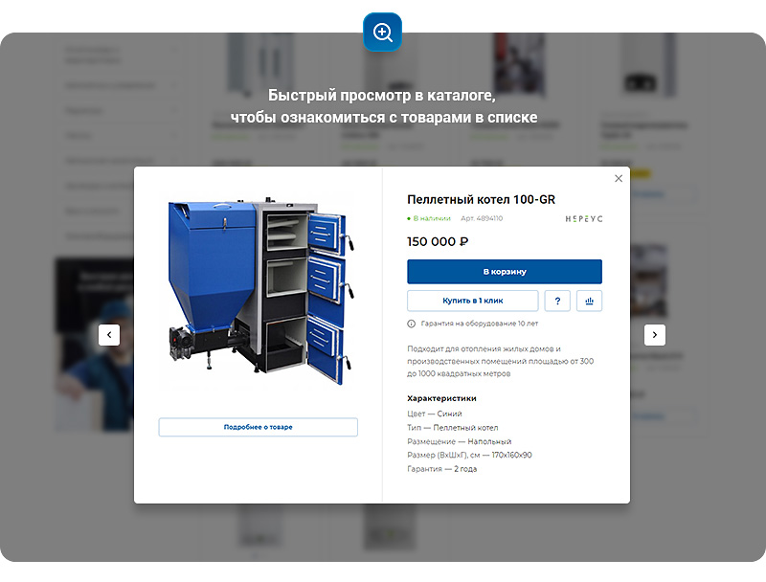This screenshot has width=766, height=582.
Task: Click the 150 000 ₽ price
Action: pyautogui.click(x=438, y=242)
